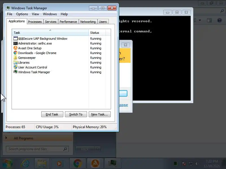The height and width of the screenshot is (169, 226).
Task: Close the sethc.exe command prompt window
Action: [186, 12]
